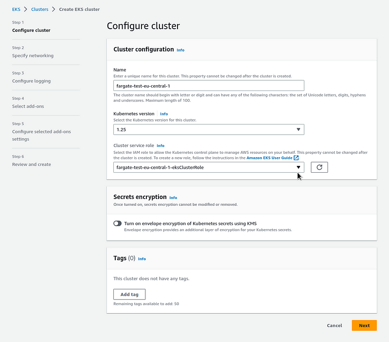Click the Info link next to Cluster configuration
The width and height of the screenshot is (389, 342).
(x=180, y=50)
